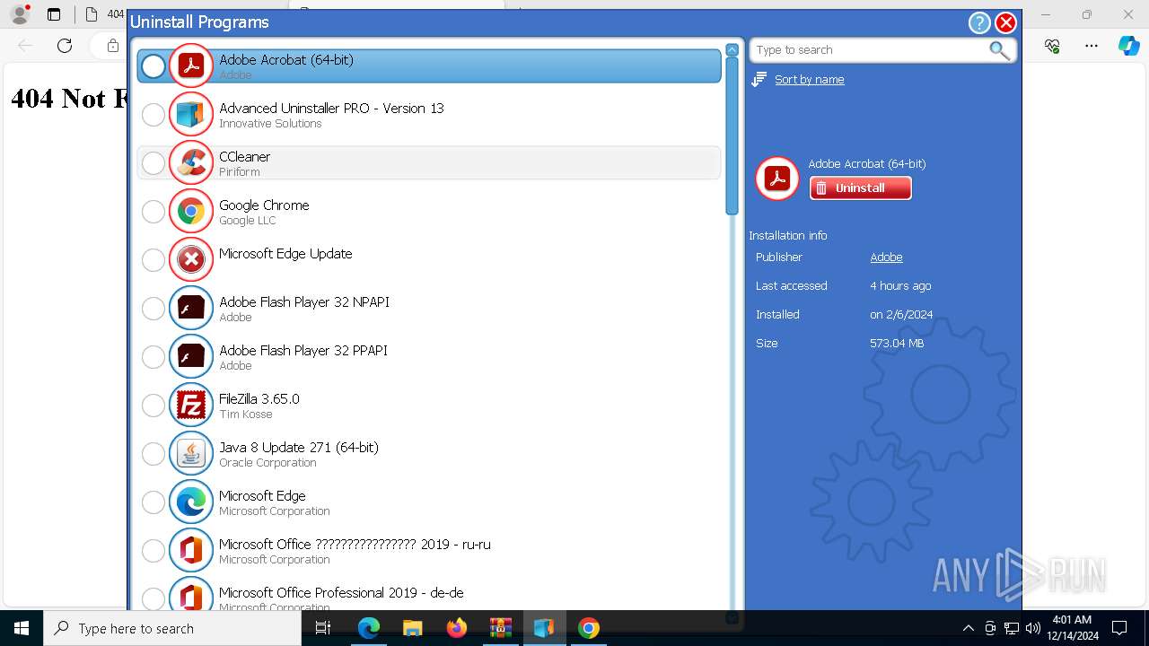1149x646 pixels.
Task: Open Windows Start menu
Action: [22, 628]
